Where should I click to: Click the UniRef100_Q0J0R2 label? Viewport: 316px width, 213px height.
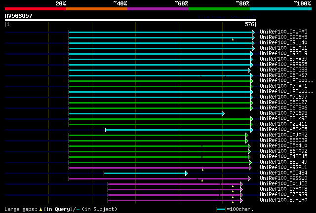click(x=283, y=135)
